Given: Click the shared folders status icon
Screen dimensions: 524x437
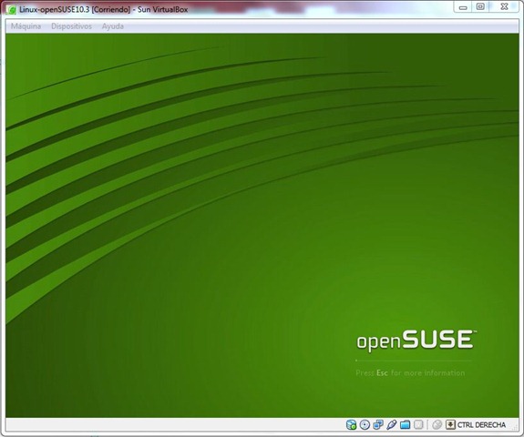Looking at the screenshot, I should click(405, 424).
